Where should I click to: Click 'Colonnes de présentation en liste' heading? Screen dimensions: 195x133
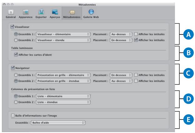tap(33, 89)
